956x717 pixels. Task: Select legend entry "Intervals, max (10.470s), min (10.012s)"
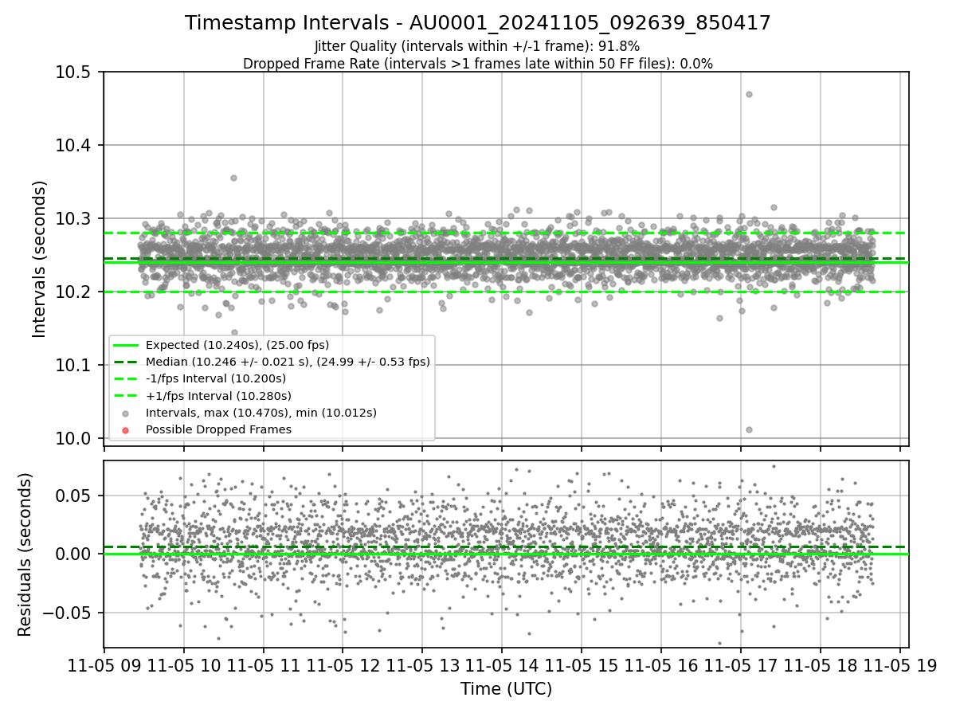pos(261,413)
